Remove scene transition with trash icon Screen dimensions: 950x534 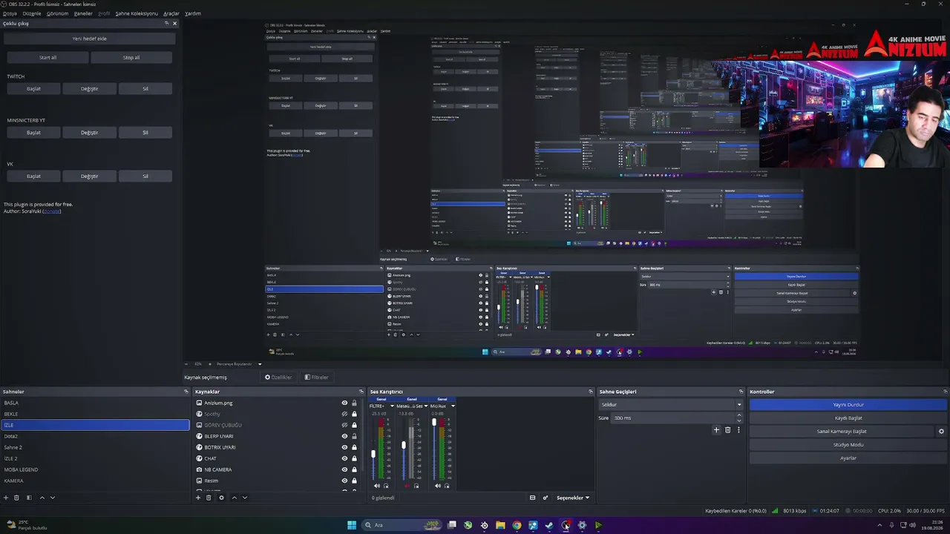(x=727, y=430)
